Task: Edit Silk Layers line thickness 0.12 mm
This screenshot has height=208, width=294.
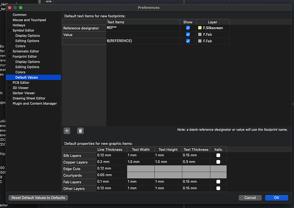Action: coord(112,155)
